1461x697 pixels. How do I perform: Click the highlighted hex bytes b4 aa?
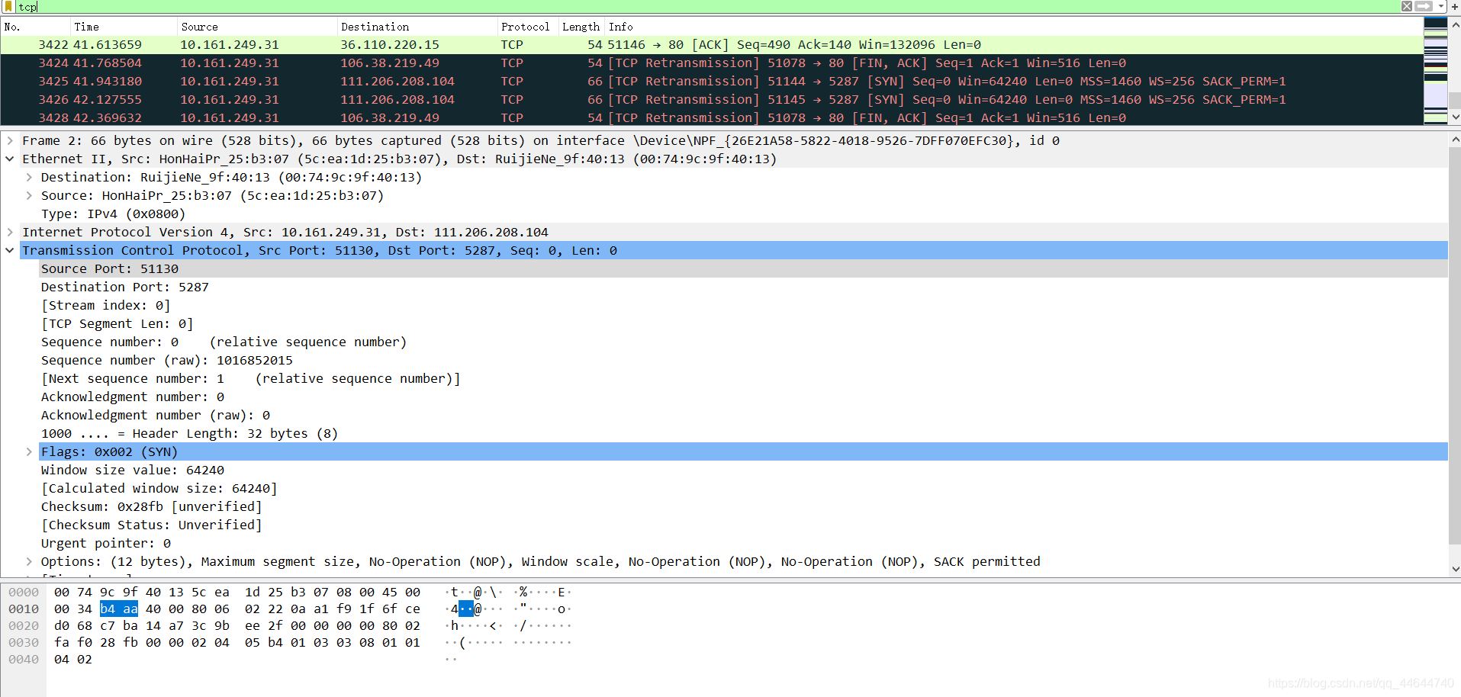point(119,609)
